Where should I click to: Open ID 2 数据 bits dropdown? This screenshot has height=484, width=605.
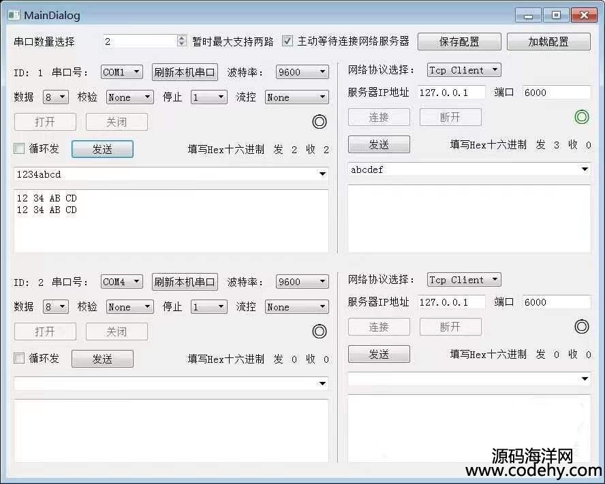[56, 307]
